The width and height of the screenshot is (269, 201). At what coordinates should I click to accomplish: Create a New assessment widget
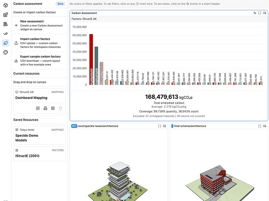[39, 25]
